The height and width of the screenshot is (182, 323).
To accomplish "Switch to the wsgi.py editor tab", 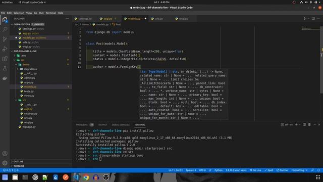I will [183, 19].
